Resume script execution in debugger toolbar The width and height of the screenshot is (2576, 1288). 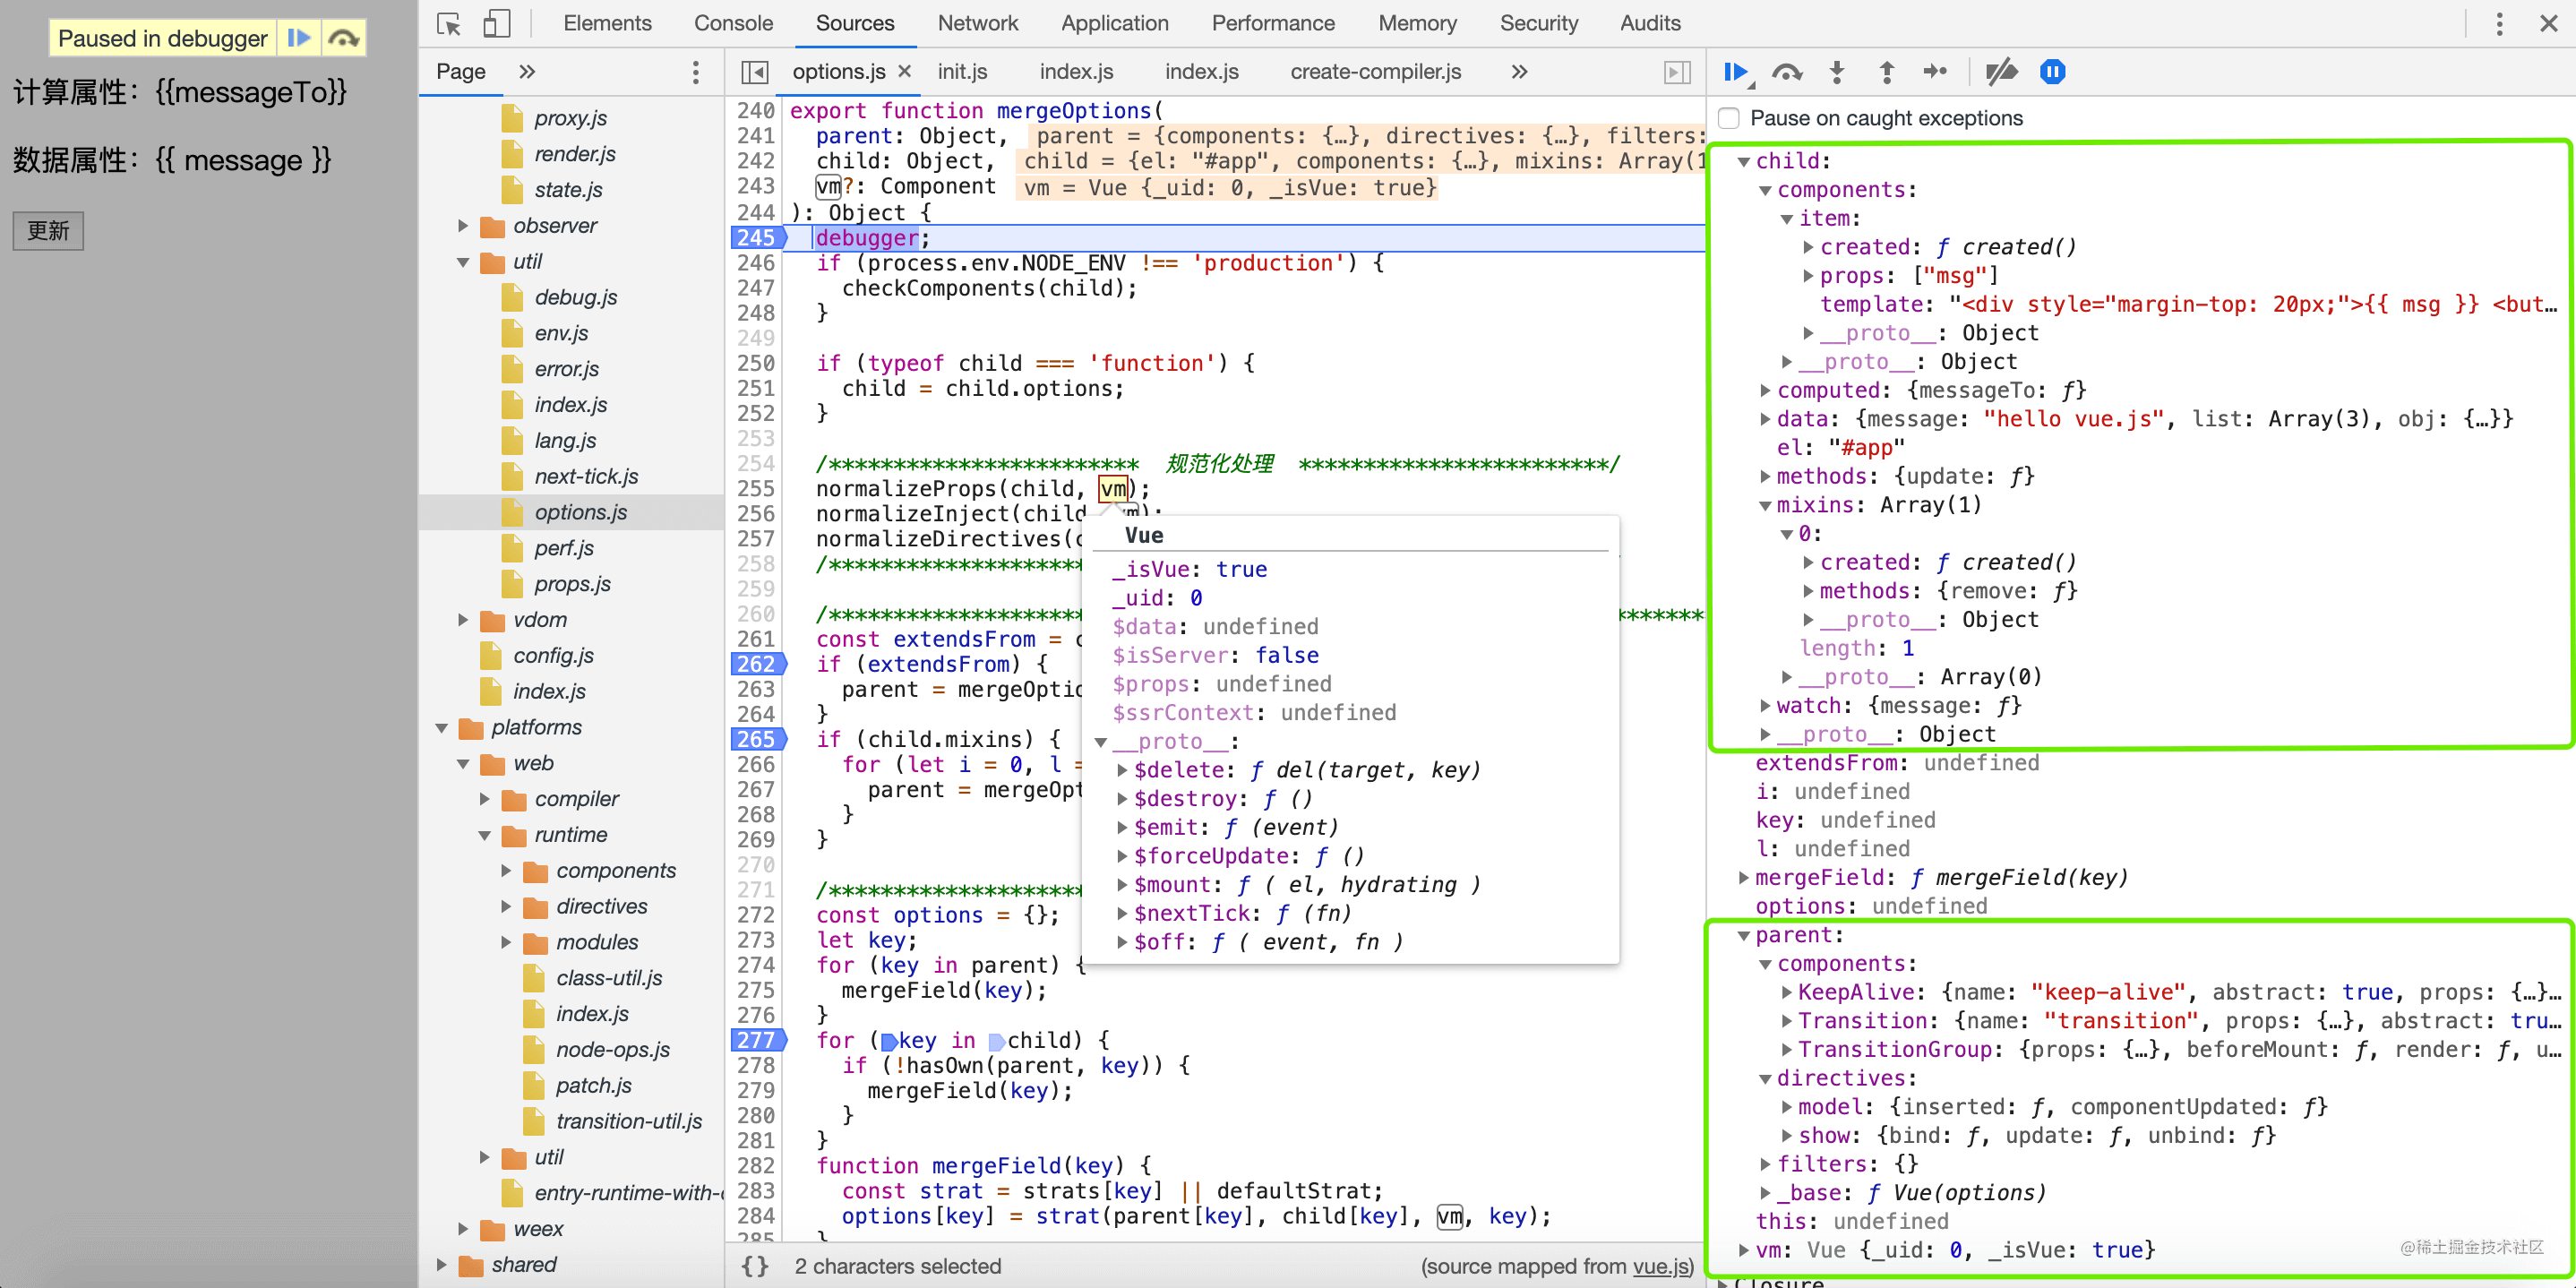click(x=1737, y=72)
